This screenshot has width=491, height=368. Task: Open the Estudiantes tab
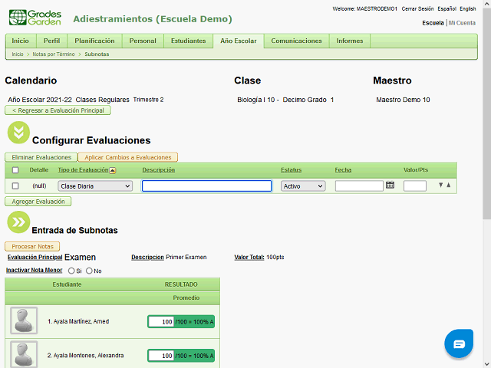[x=189, y=41]
